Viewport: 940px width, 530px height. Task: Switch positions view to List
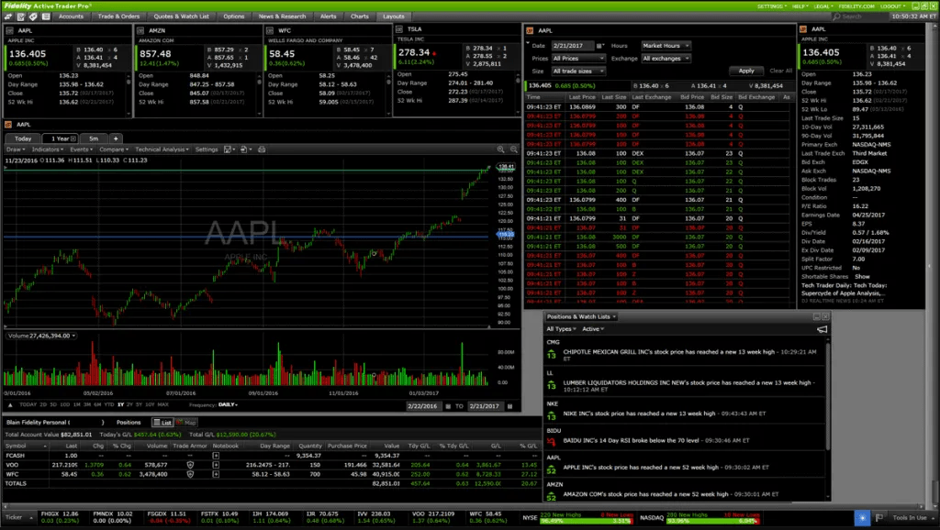[162, 423]
